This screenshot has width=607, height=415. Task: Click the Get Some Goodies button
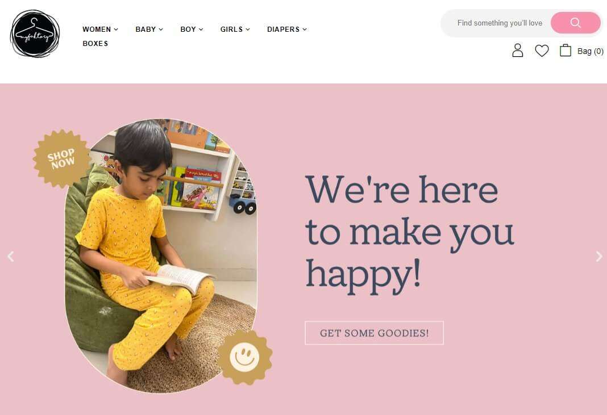[x=375, y=333]
